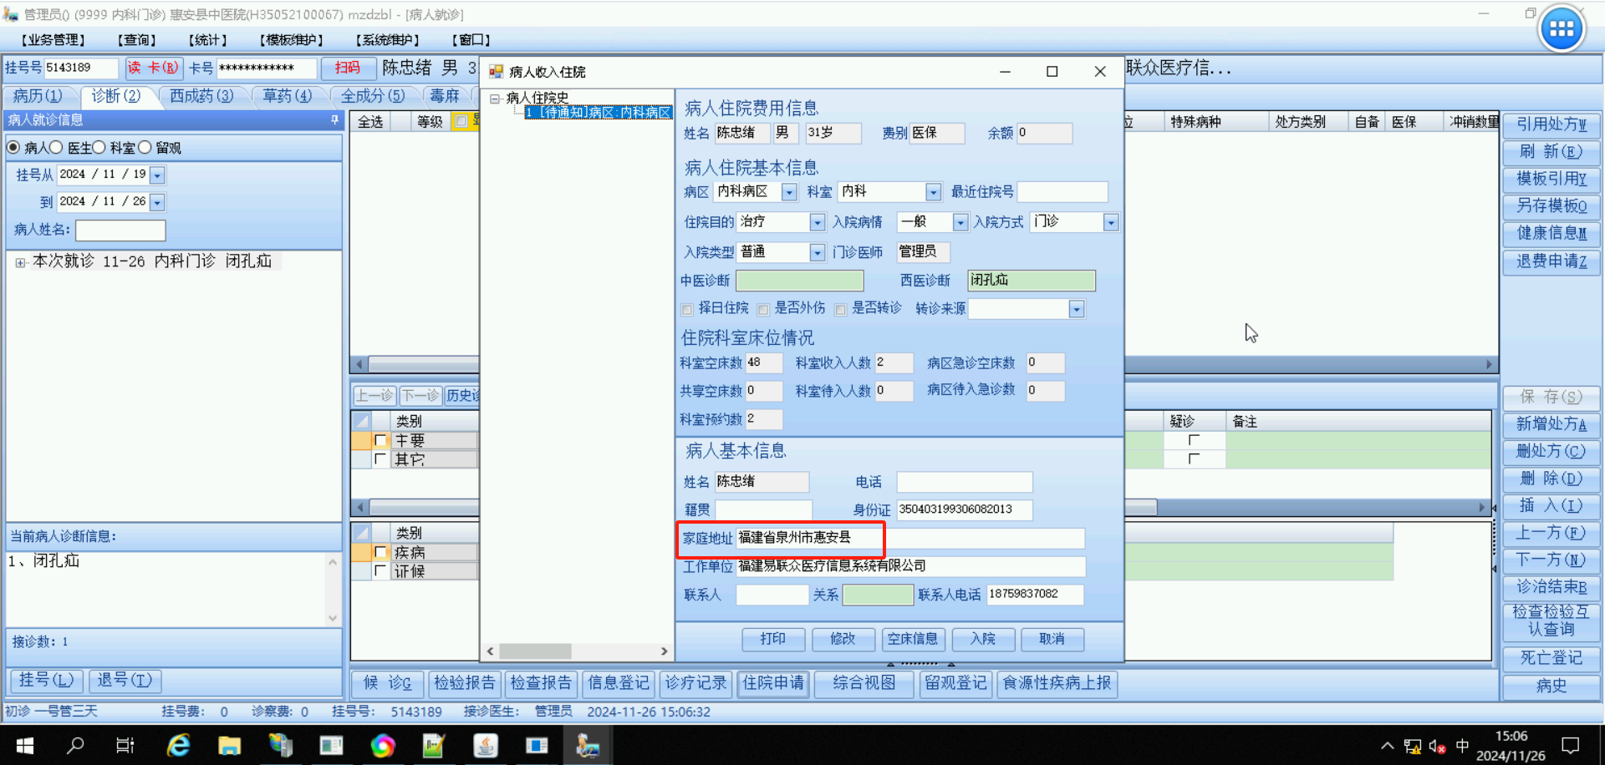Open the 转诊来源 dropdown
Screen dimensions: 1605x765
(x=1077, y=309)
